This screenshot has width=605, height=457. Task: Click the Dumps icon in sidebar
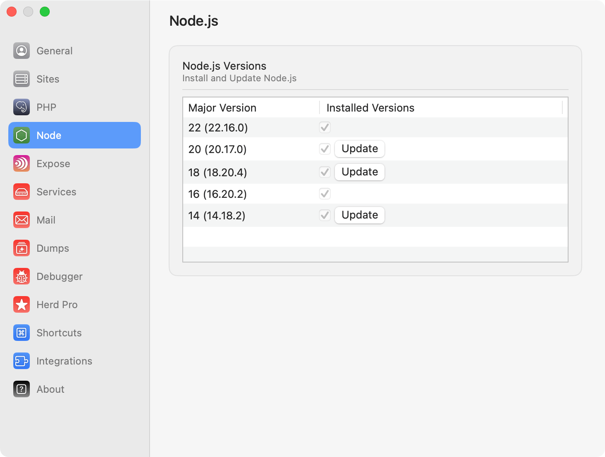pyautogui.click(x=21, y=248)
